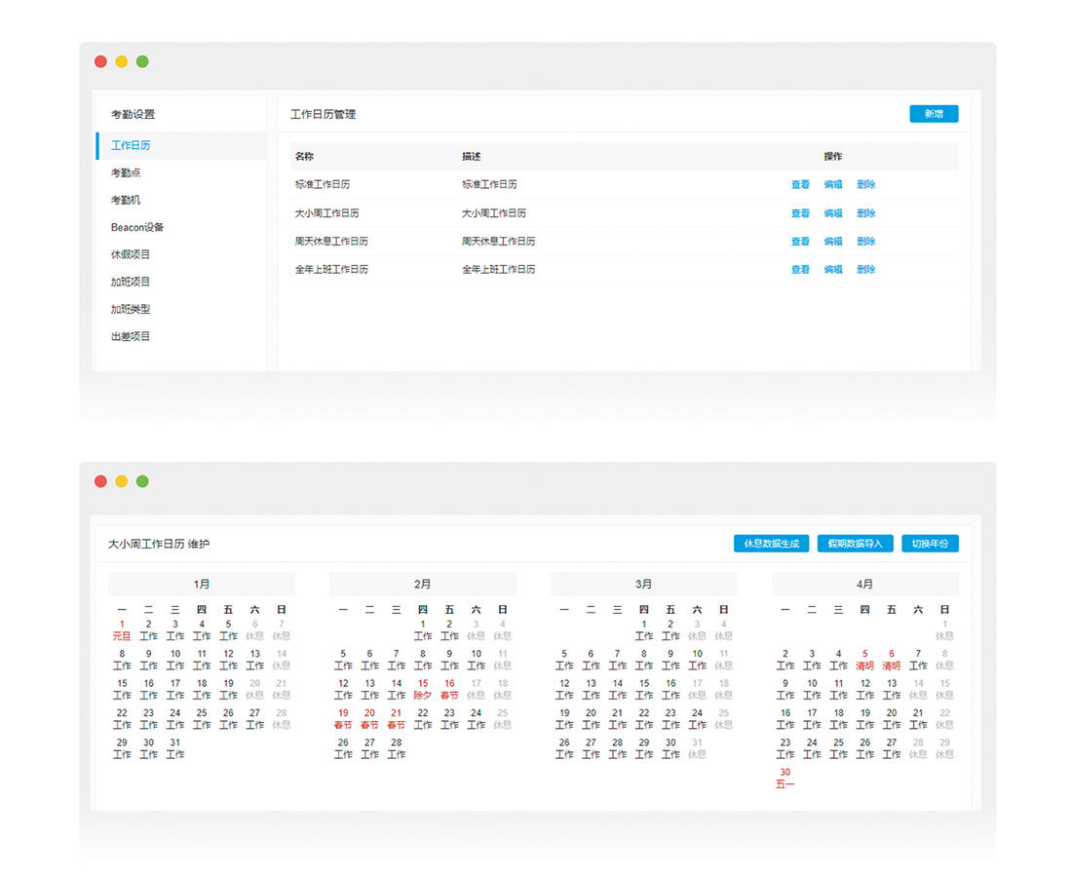View the 标准工作日历 row via 查看
The image size is (1072, 875).
coord(800,185)
